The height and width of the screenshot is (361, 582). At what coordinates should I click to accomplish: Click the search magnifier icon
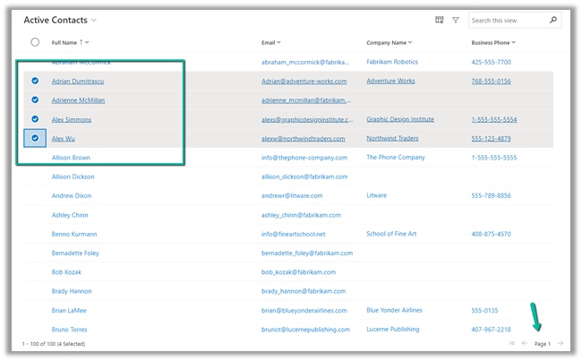coord(553,20)
